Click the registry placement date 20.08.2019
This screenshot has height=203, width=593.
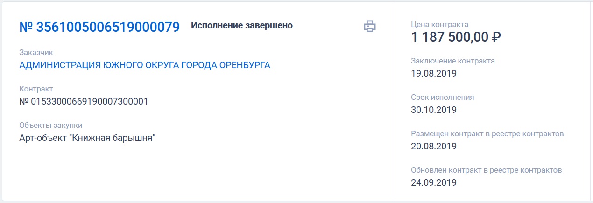pyautogui.click(x=434, y=146)
